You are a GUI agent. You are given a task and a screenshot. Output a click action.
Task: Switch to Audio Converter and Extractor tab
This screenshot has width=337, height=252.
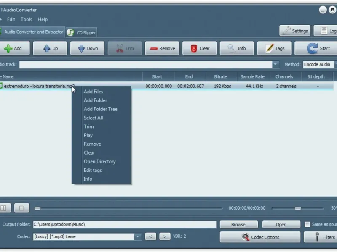pos(32,32)
